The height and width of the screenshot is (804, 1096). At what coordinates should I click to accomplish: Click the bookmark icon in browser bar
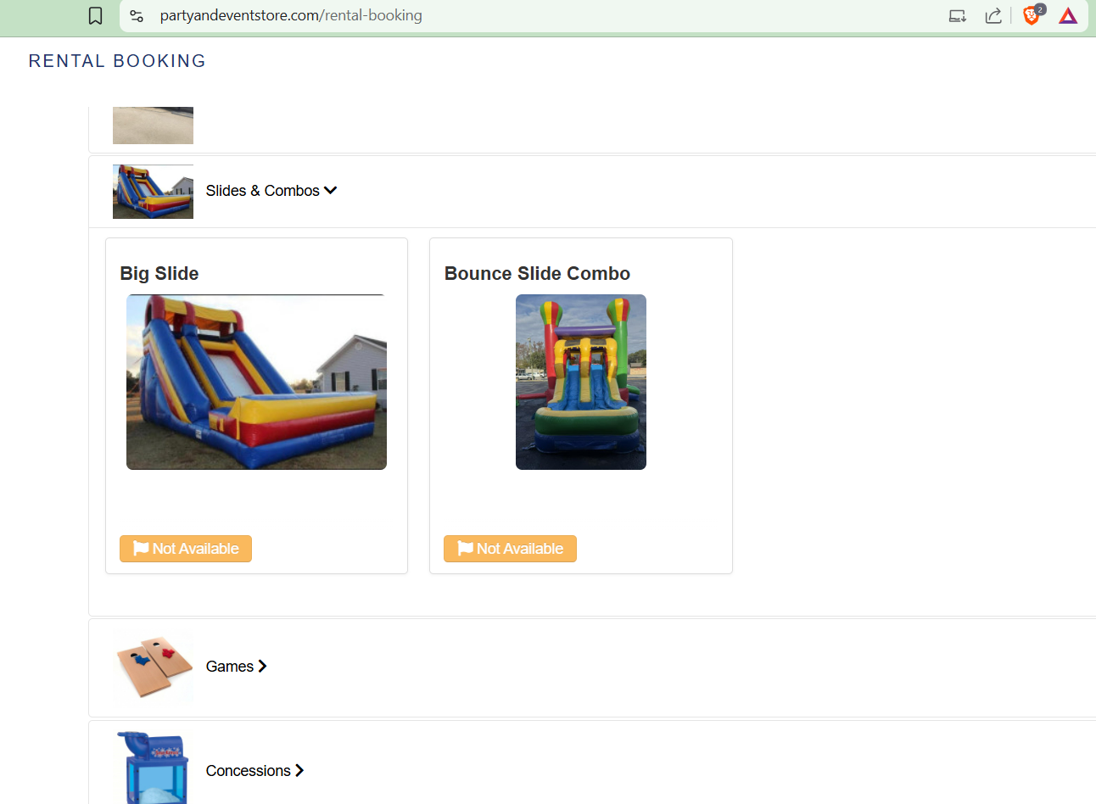click(x=96, y=15)
